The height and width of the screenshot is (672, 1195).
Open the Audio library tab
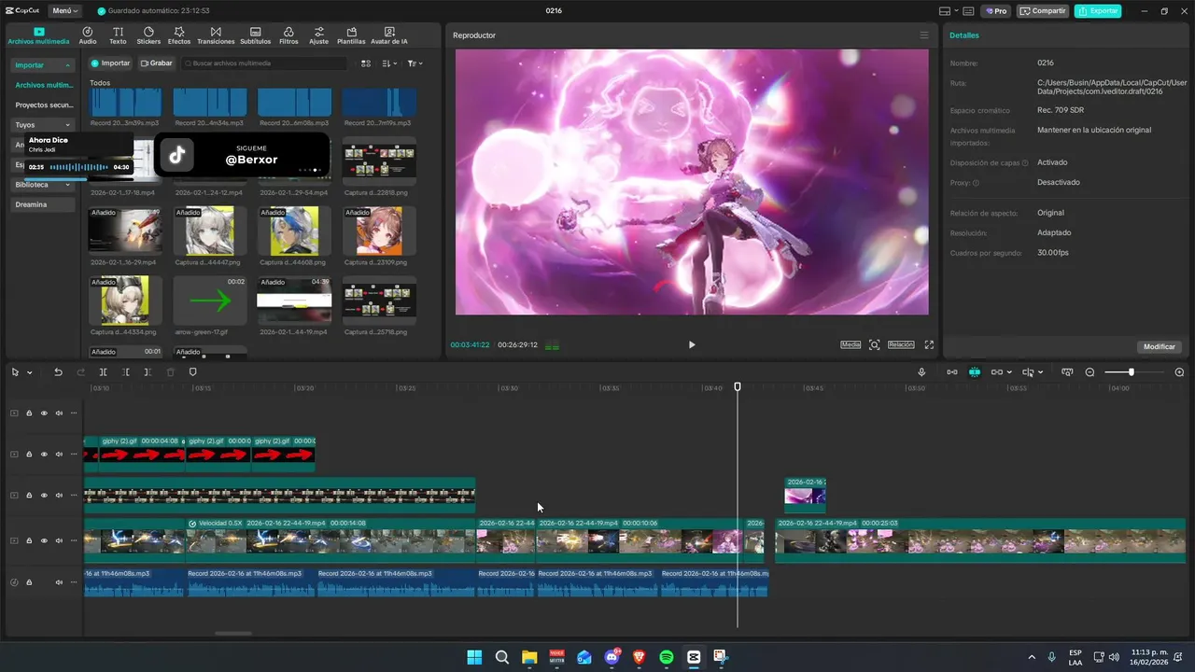[x=88, y=35]
